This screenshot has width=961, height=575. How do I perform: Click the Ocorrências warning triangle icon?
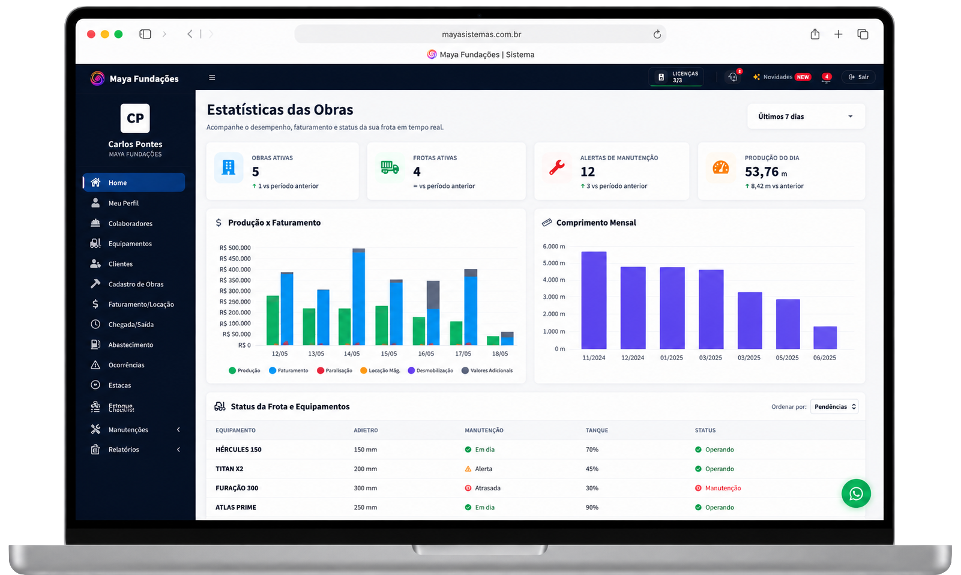pyautogui.click(x=95, y=365)
